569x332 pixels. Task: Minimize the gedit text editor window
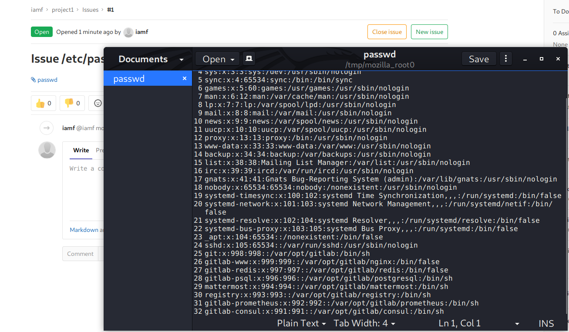525,59
